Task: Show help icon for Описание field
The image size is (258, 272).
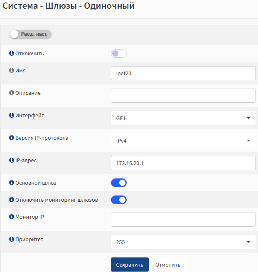Action: [x=12, y=93]
